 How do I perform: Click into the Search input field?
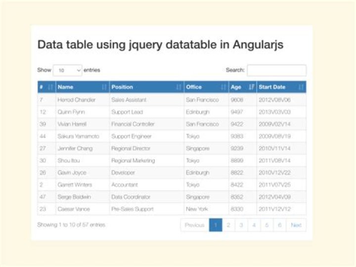coord(276,70)
